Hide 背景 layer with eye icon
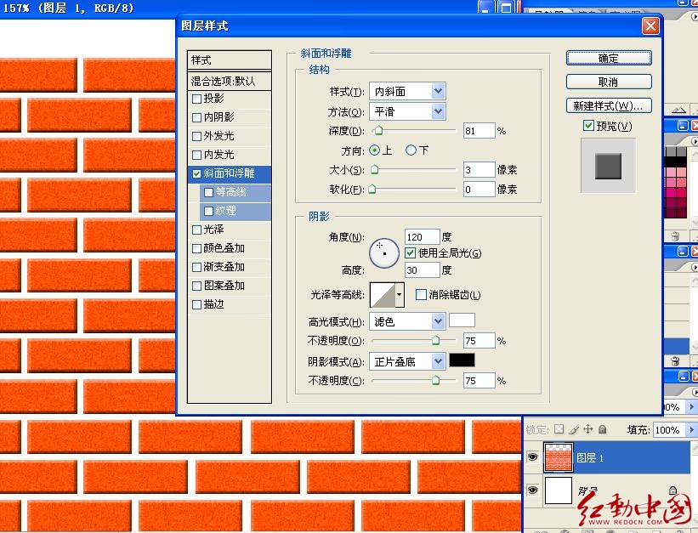Screen dimensions: 698x533 [x=532, y=490]
